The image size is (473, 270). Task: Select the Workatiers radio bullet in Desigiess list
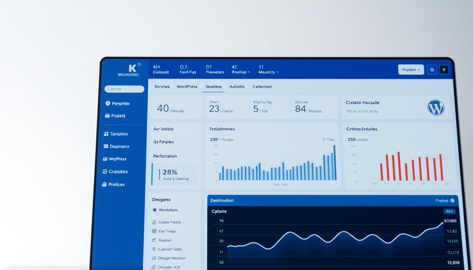154,210
